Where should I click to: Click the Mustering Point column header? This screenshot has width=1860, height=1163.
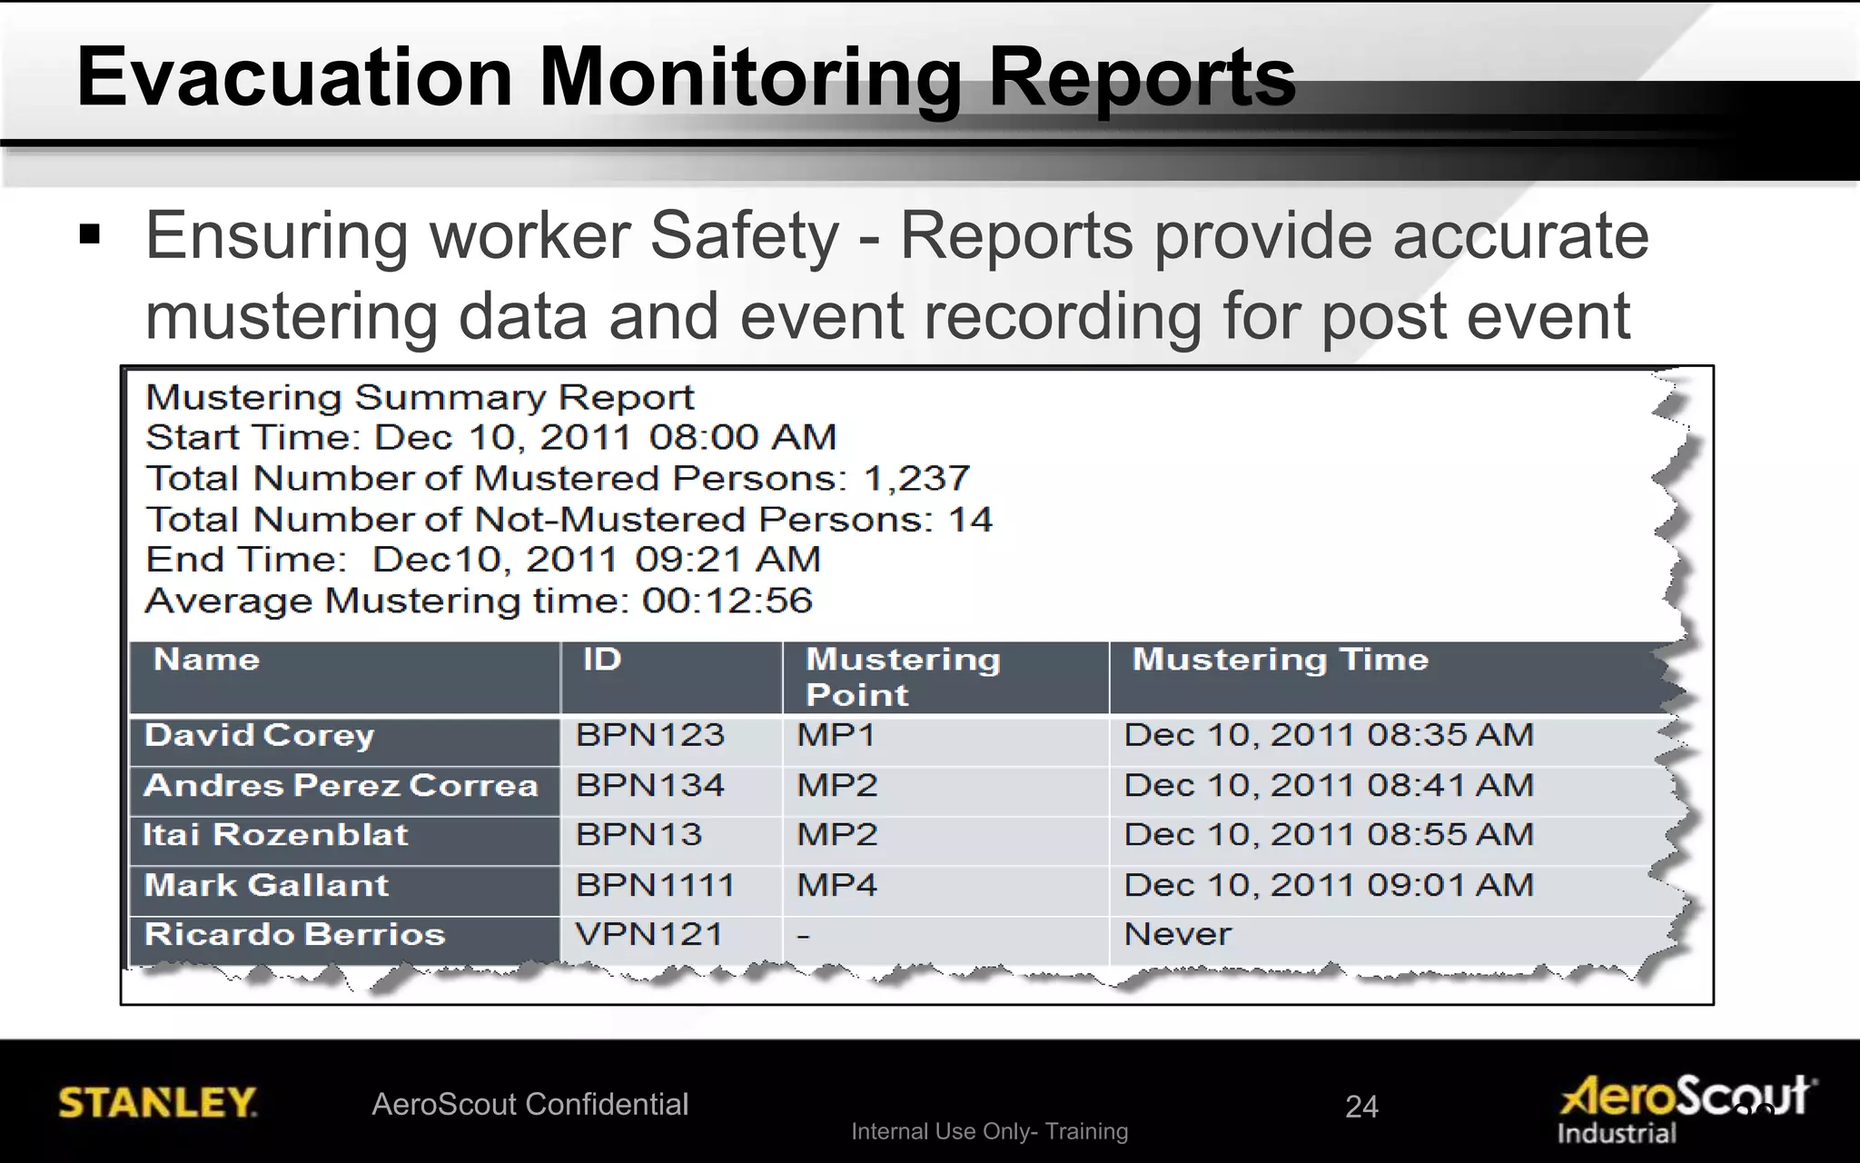pyautogui.click(x=945, y=678)
